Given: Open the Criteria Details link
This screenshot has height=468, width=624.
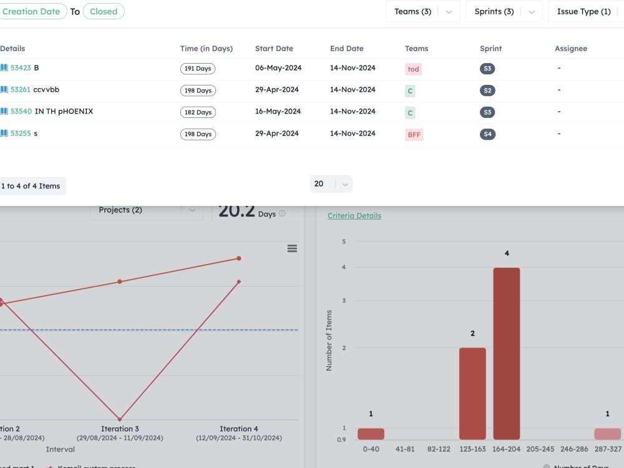Looking at the screenshot, I should tap(354, 216).
